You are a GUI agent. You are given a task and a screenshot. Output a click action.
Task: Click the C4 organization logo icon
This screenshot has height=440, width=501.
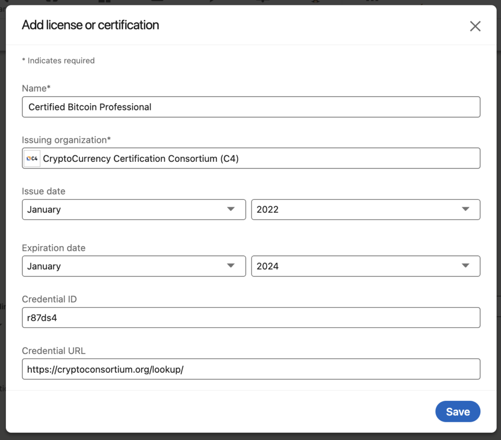32,158
